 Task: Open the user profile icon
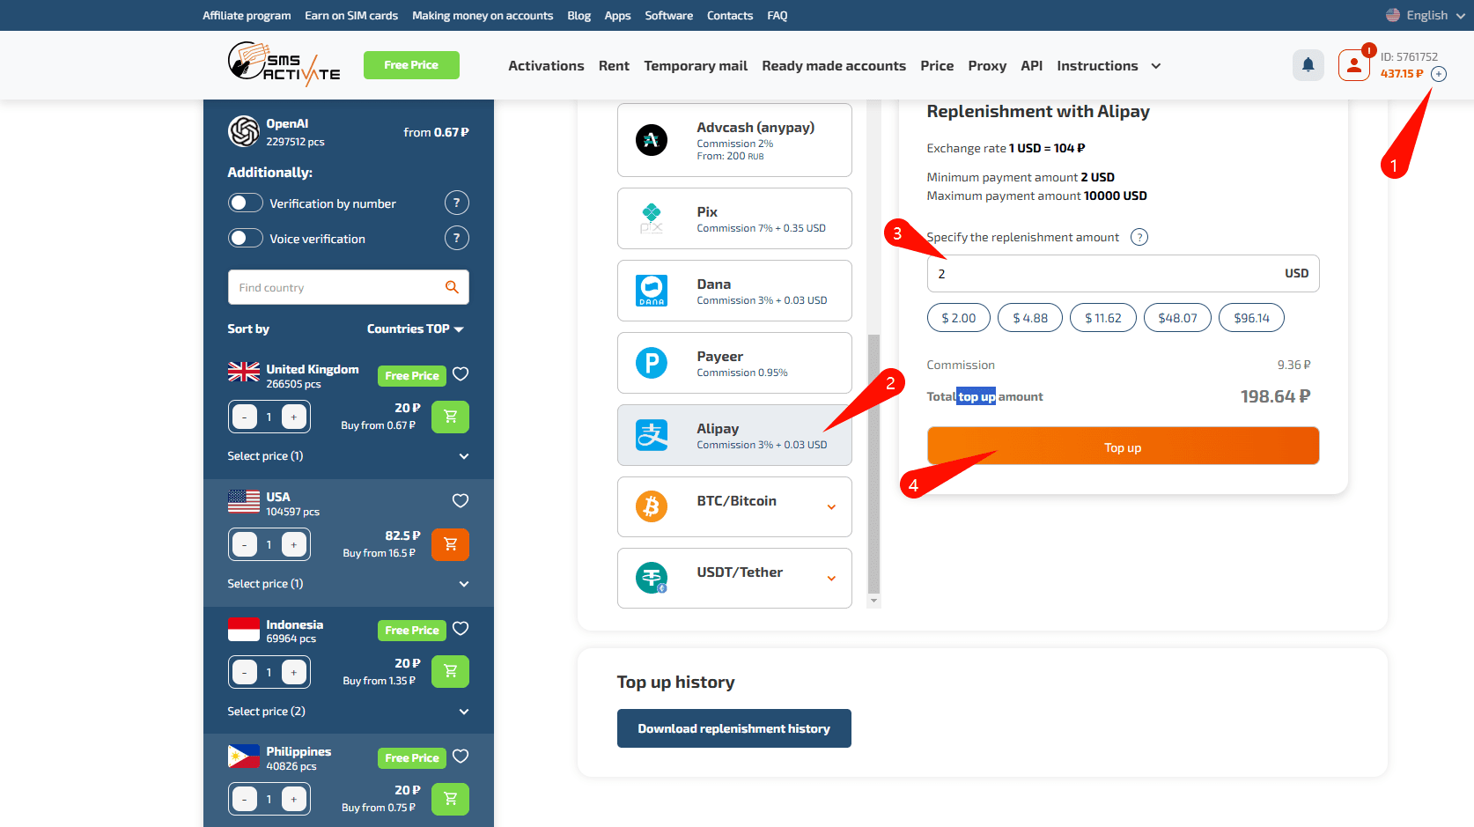click(x=1353, y=65)
